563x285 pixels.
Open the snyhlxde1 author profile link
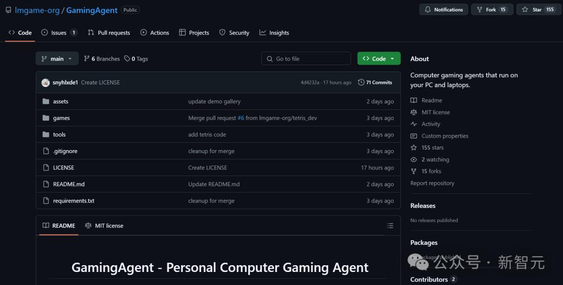pyautogui.click(x=65, y=82)
